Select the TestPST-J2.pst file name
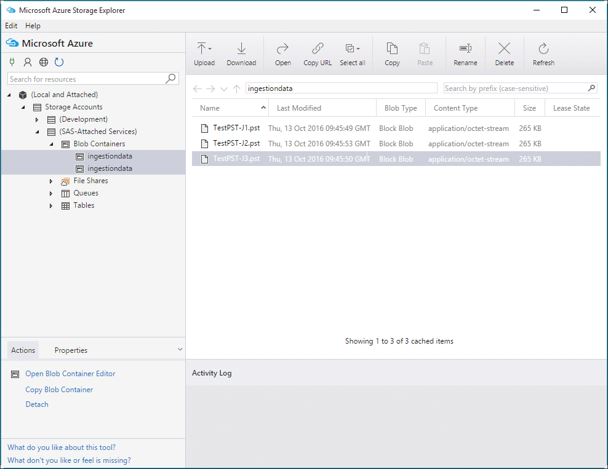 click(236, 143)
